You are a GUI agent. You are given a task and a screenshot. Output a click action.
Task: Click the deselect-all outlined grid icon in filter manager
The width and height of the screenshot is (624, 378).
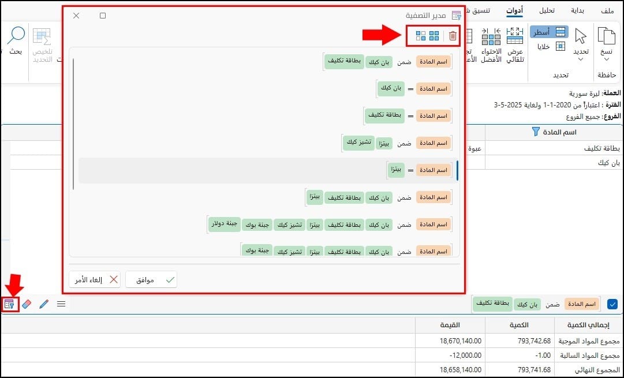click(421, 36)
